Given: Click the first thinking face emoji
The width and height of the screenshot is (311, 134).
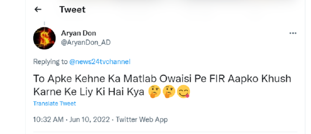Looking at the screenshot, I should [x=155, y=92].
